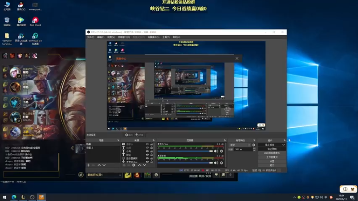Screen dimensions: 358x201
Task: Show hidden system tray icons chevron
Action: [x=294, y=197]
